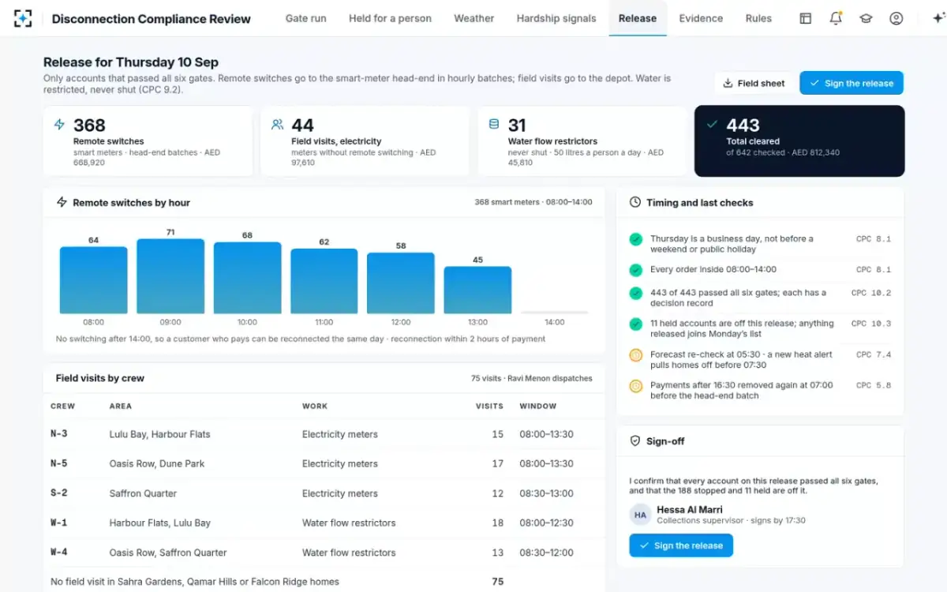Screen dimensions: 947x592
Task: Click Sign the release in the Sign-off panel
Action: pos(681,545)
